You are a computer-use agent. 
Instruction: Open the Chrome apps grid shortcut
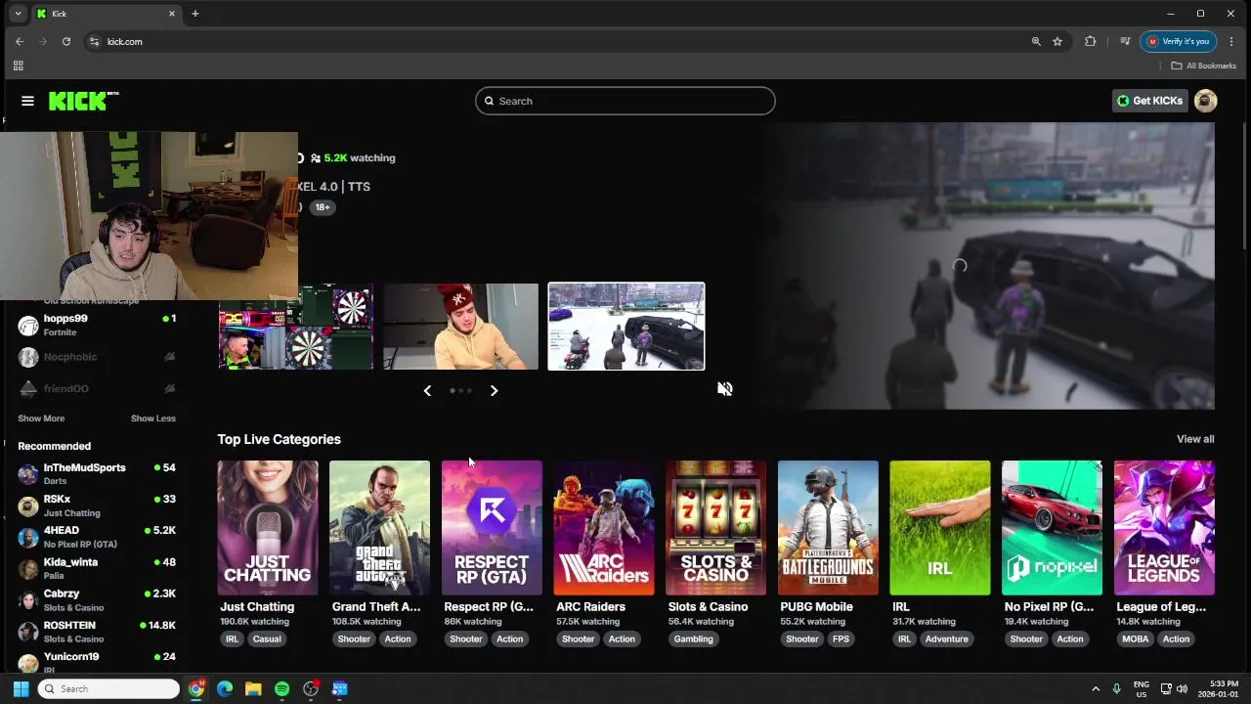click(x=18, y=66)
